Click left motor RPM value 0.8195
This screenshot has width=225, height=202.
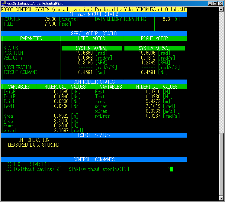(85, 63)
